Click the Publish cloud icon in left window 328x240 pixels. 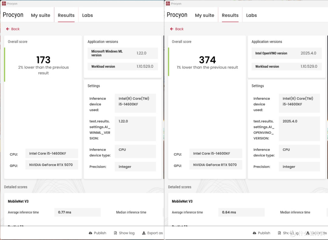pos(91,233)
